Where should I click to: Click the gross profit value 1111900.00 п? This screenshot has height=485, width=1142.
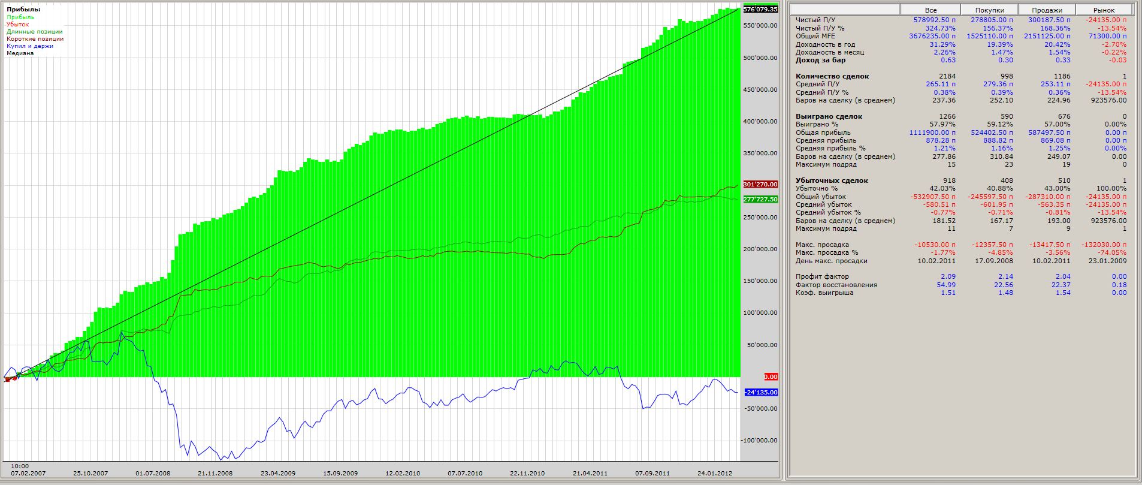[x=933, y=132]
